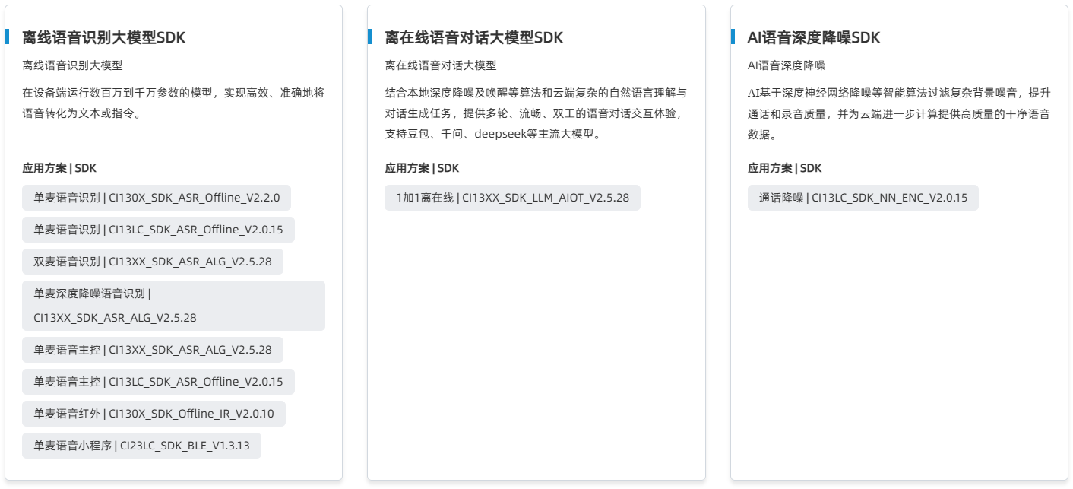Image resolution: width=1073 pixels, height=489 pixels.
Task: Select the 双麦语音识别 SDK chip
Action: coord(152,262)
